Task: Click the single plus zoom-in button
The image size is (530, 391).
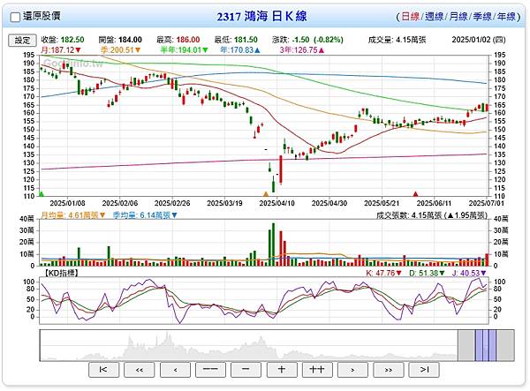Action: click(282, 370)
